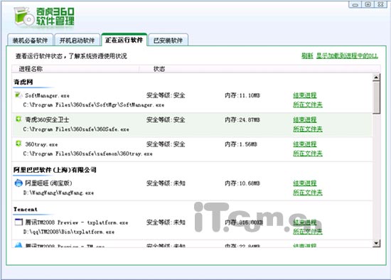
Task: Select 腾讯TM2008 Preview - txplatform.exe name
Action: point(77,222)
